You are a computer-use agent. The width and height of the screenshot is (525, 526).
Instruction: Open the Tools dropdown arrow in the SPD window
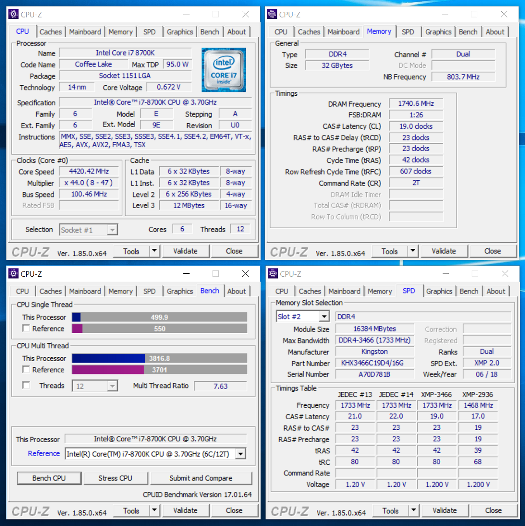413,510
